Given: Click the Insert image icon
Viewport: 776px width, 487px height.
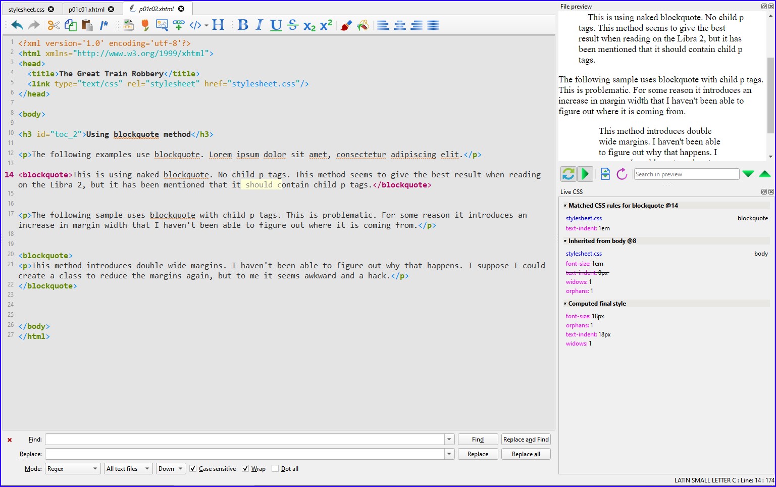Looking at the screenshot, I should [x=162, y=25].
